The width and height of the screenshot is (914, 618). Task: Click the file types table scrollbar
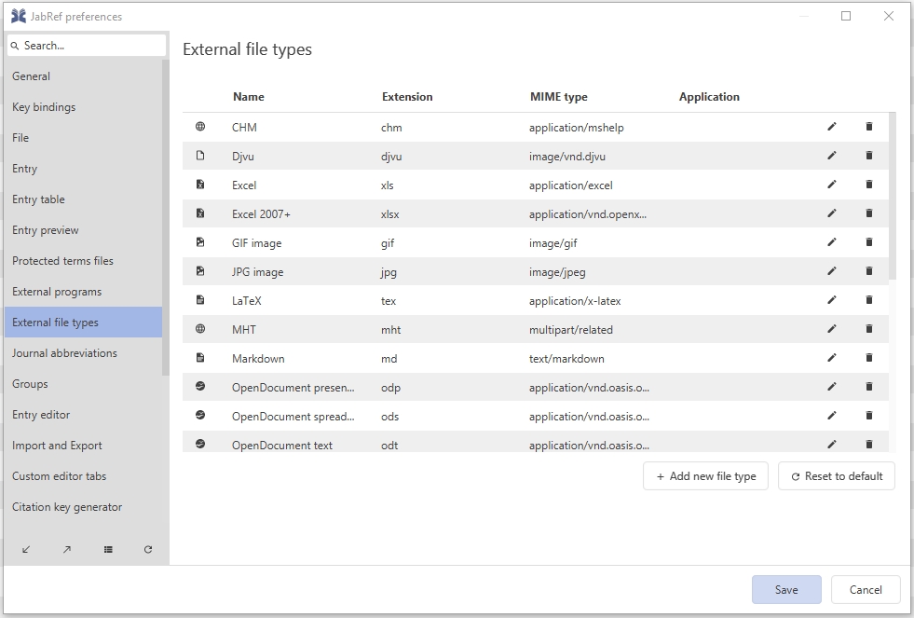[x=892, y=196]
